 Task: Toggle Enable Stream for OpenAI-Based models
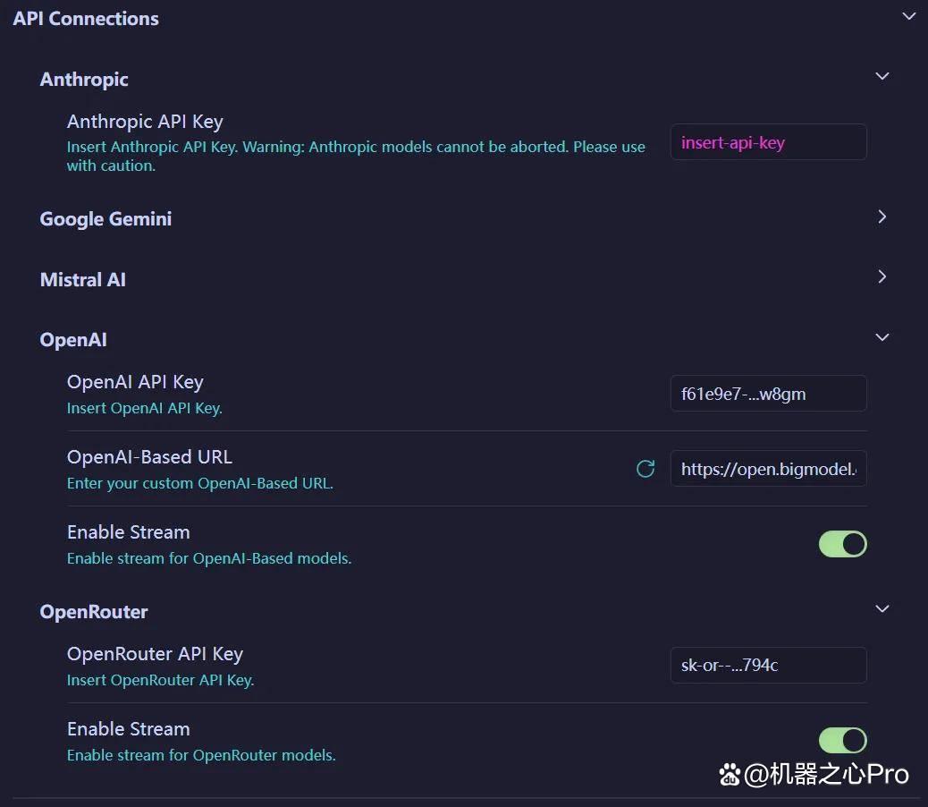(842, 544)
